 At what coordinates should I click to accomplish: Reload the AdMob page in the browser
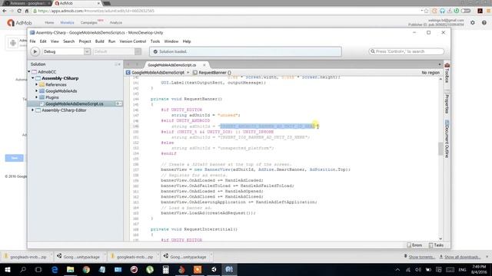tap(19, 11)
